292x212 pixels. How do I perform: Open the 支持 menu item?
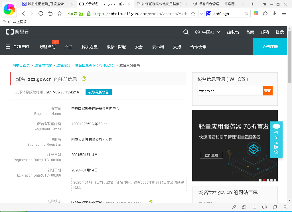[x=177, y=47]
